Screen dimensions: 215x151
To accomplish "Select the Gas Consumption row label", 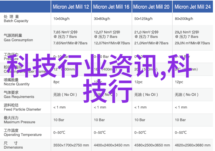I will coord(18,38).
